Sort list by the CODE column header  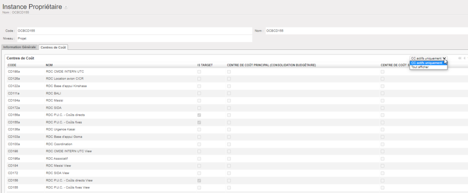click(12, 65)
